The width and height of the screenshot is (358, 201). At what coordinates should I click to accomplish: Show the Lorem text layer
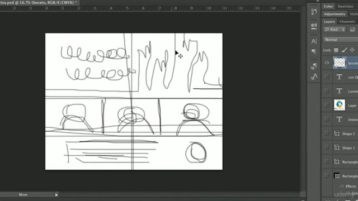(x=327, y=91)
